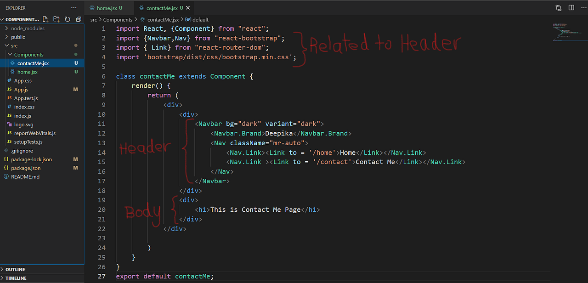
Task: Collapse all folders in Explorer
Action: (79, 19)
